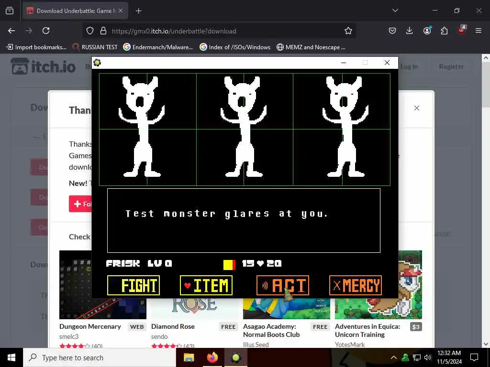Click the FIGHT button in the game

click(x=134, y=285)
